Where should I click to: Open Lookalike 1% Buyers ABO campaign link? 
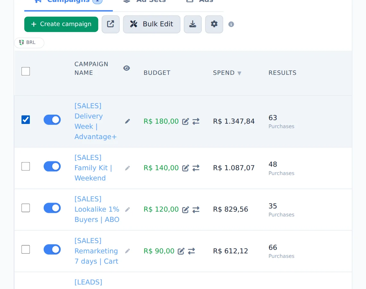97,209
